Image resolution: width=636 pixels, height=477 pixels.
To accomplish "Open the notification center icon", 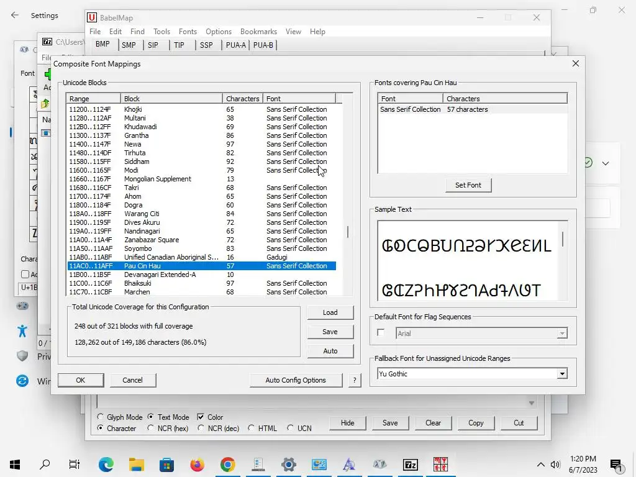I will 616,465.
